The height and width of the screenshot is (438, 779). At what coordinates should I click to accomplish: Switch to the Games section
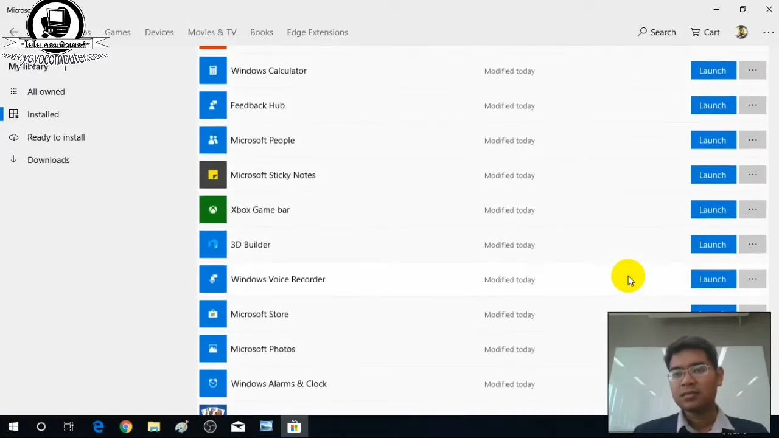[x=117, y=32]
